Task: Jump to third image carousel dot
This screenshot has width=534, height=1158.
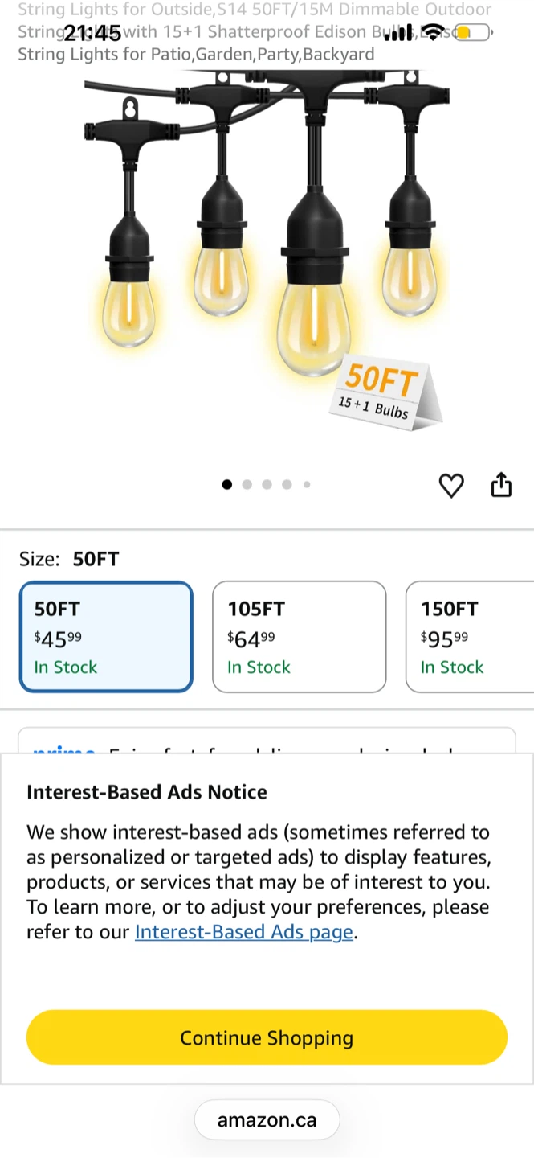Action: click(267, 484)
